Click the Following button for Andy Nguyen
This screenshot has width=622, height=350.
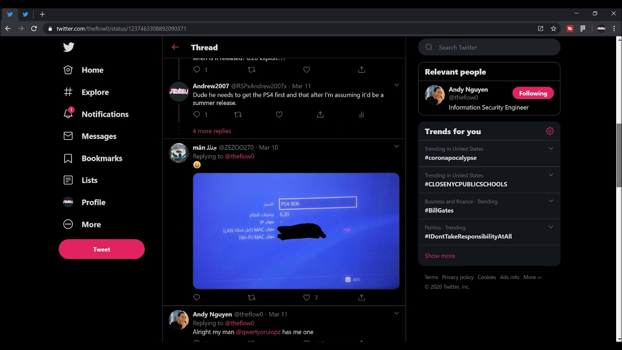tap(533, 93)
